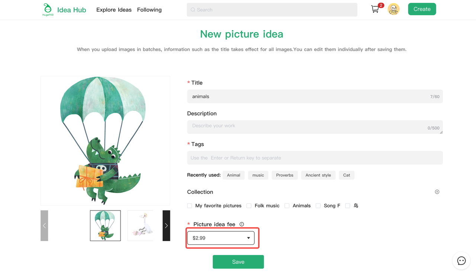This screenshot has width=476, height=276.
Task: Click the large crocodile preview image
Action: pyautogui.click(x=105, y=141)
